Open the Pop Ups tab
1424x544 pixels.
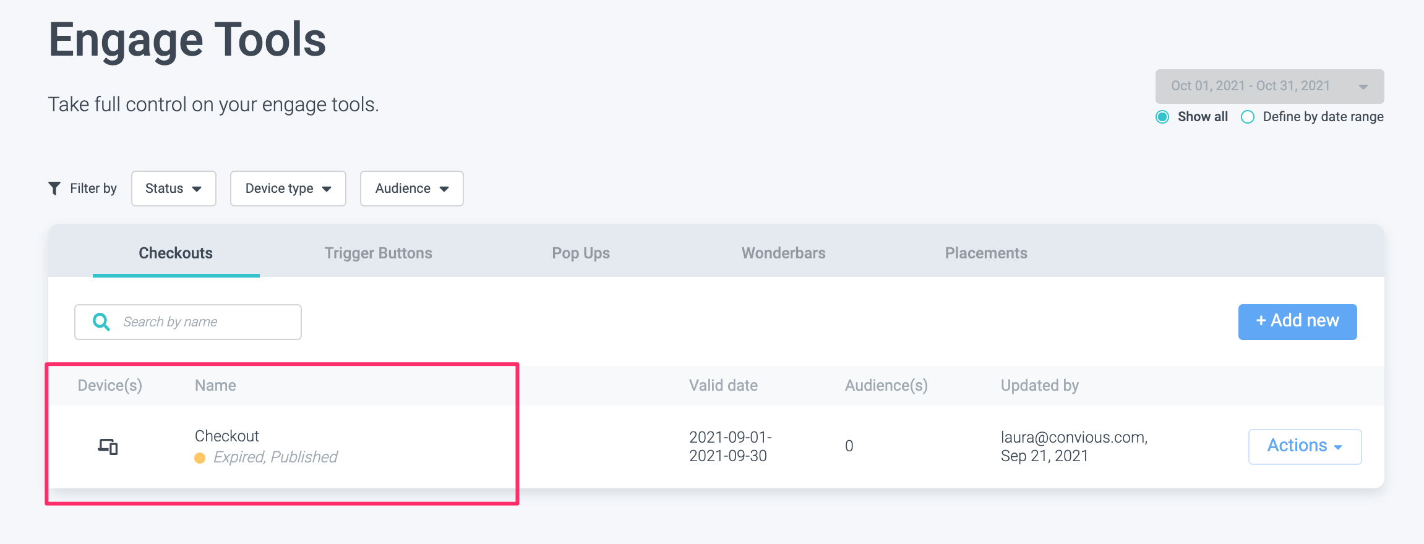tap(580, 253)
